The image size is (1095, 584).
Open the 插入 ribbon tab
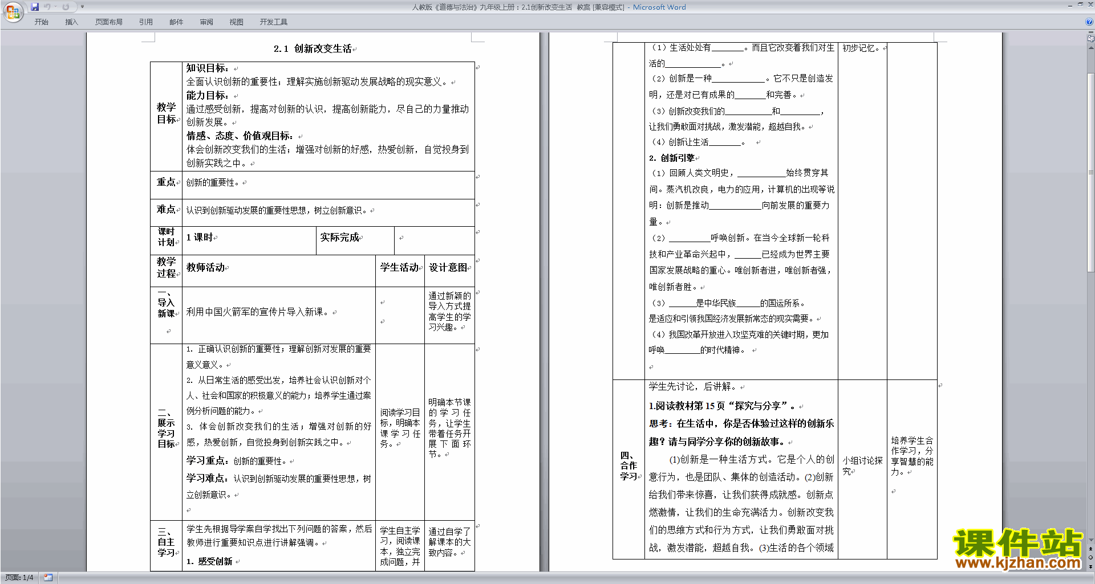(71, 22)
